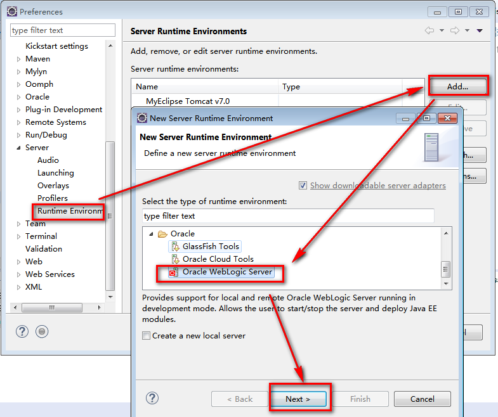Click up arrow of runtime list scrollbar

point(446,233)
